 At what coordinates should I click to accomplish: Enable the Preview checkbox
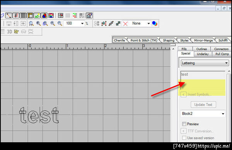point(184,124)
